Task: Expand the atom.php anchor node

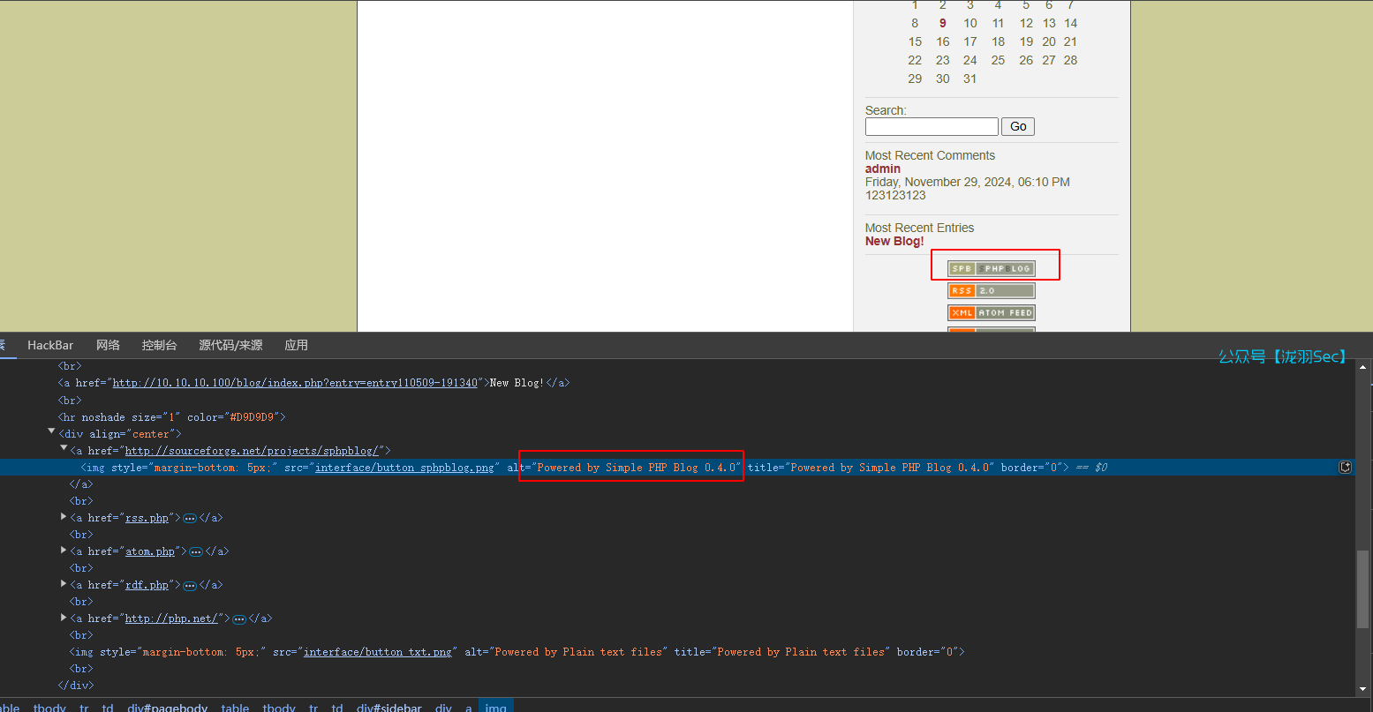Action: point(64,551)
